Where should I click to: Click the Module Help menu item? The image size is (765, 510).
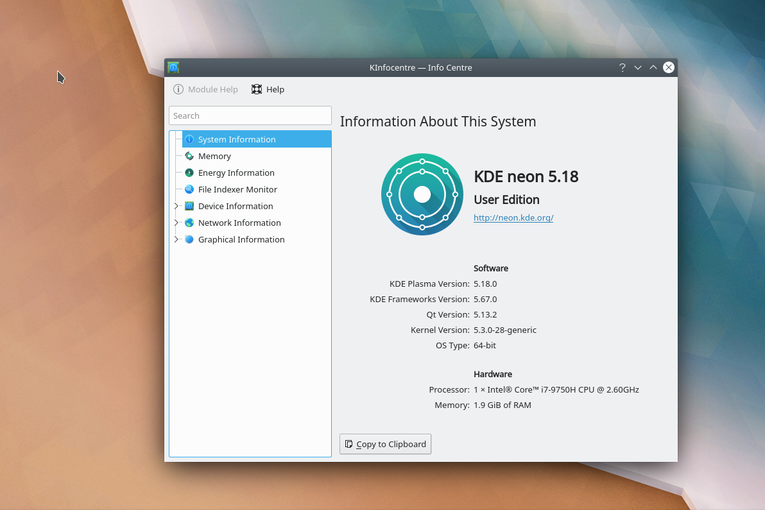point(205,89)
